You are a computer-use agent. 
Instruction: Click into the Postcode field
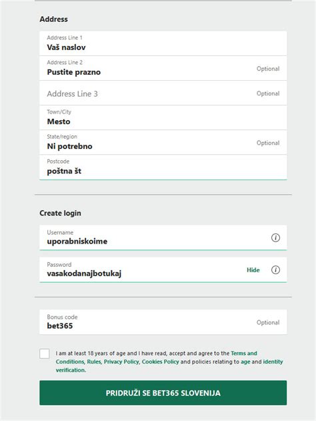163,167
